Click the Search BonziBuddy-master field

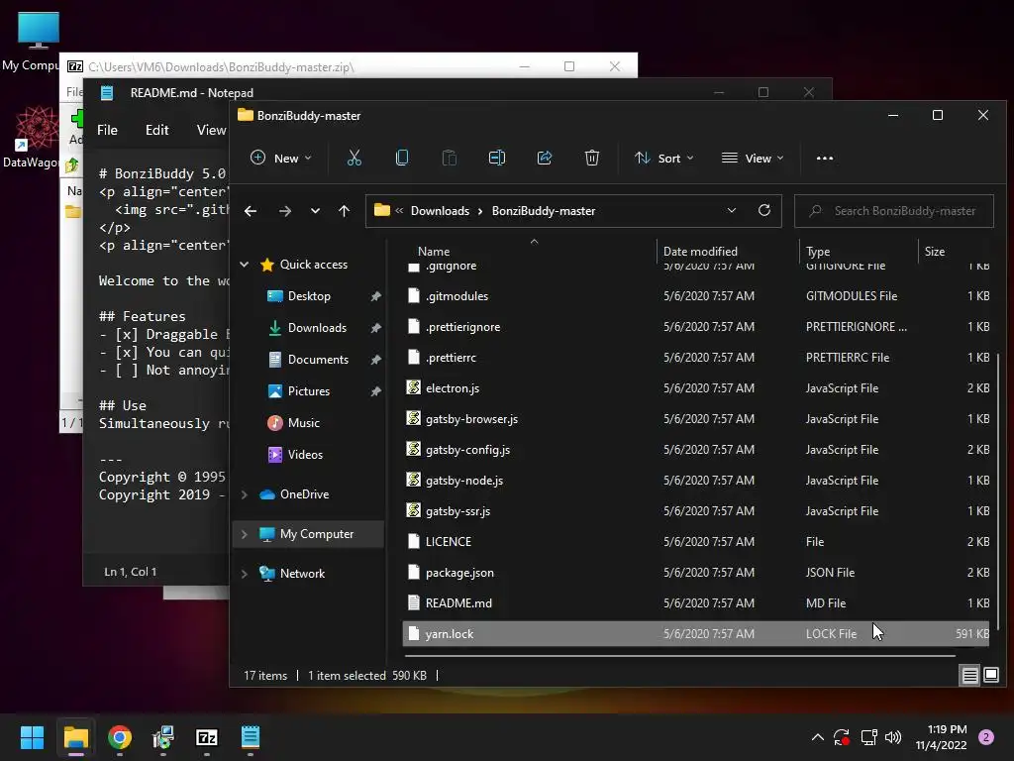894,211
